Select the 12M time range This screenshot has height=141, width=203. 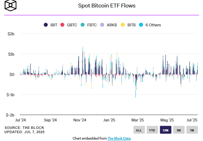[x=165, y=130]
